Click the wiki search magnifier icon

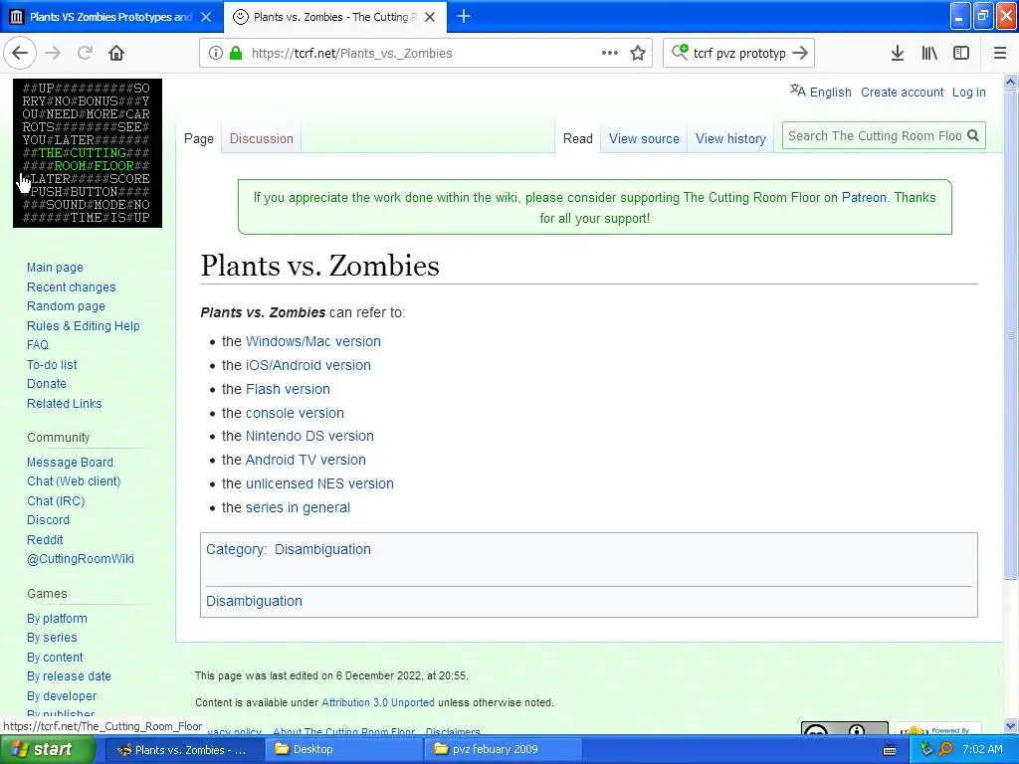pos(973,135)
